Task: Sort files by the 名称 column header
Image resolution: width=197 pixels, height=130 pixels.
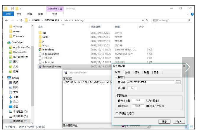Action: (x=41, y=27)
